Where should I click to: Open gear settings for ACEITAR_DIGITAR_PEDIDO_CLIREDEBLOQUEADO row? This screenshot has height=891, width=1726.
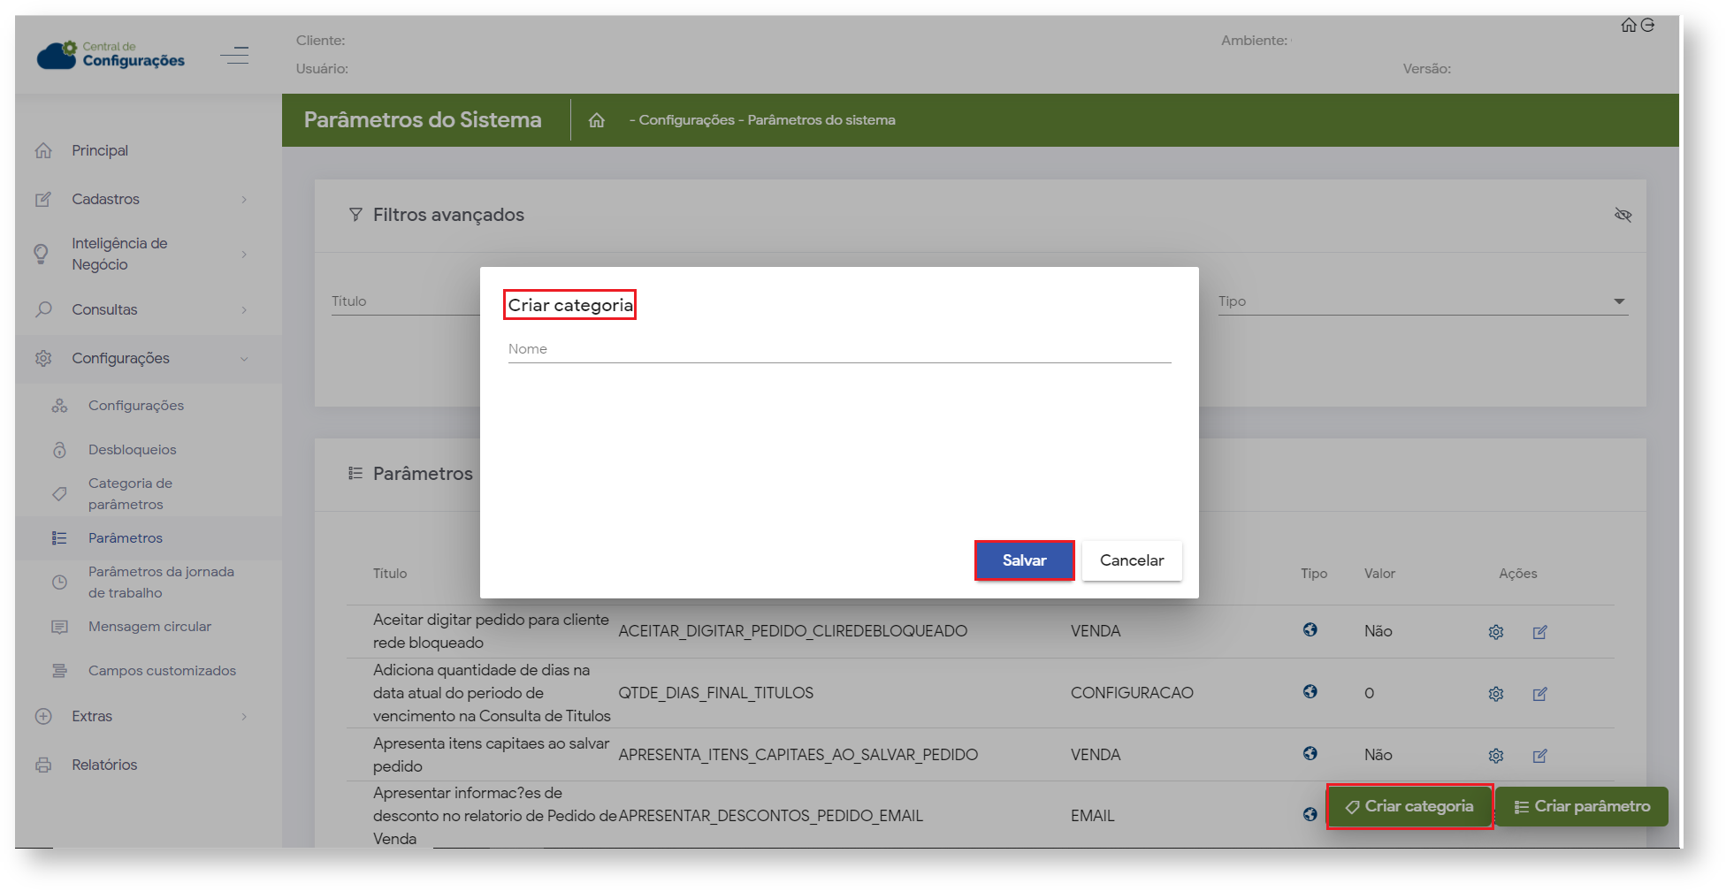(x=1495, y=632)
